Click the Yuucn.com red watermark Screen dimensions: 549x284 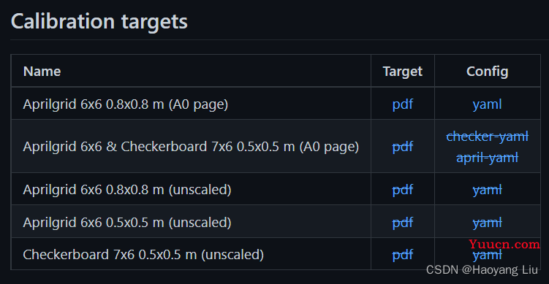(504, 244)
